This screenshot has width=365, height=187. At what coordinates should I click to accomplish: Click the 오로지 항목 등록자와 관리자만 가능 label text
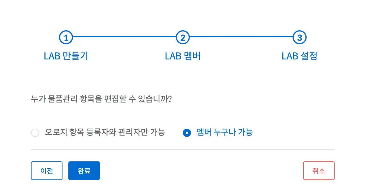pyautogui.click(x=105, y=133)
